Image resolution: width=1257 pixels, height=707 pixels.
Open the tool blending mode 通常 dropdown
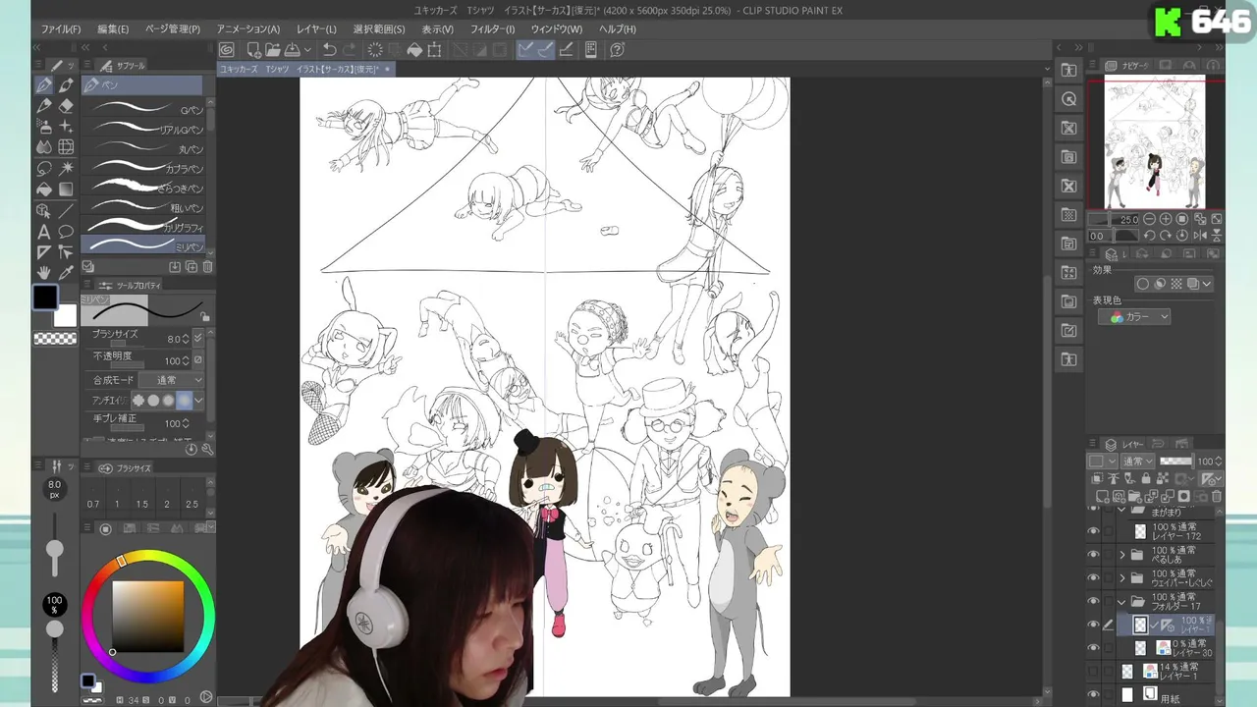coord(170,380)
